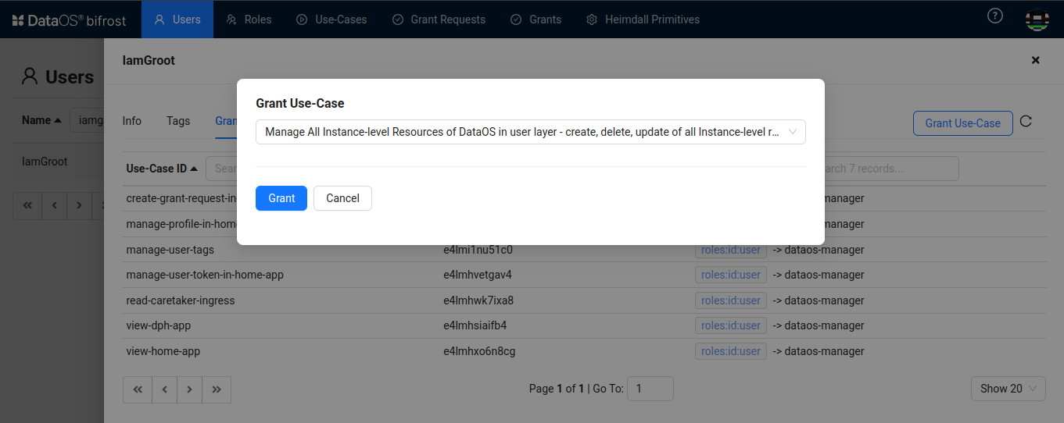Go to next page in IamGroot panel pagination
Screen dimensions: 1064x423
(x=190, y=389)
